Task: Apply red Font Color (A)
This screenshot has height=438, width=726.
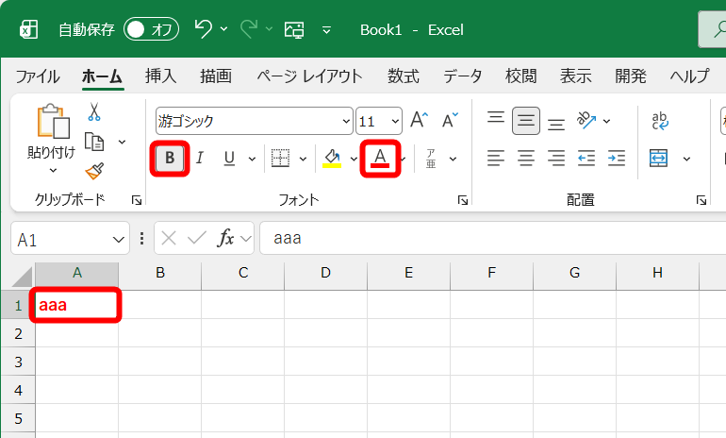Action: 380,158
